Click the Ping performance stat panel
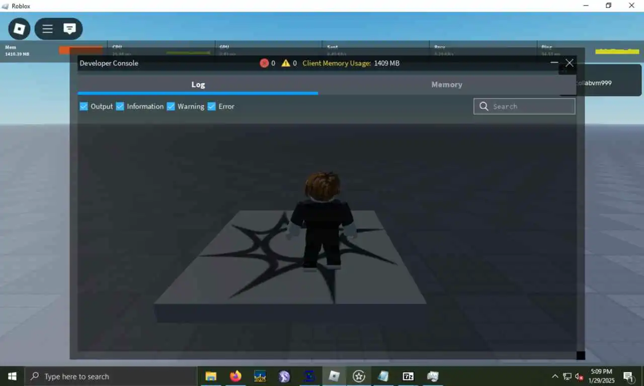This screenshot has height=386, width=644. click(590, 50)
